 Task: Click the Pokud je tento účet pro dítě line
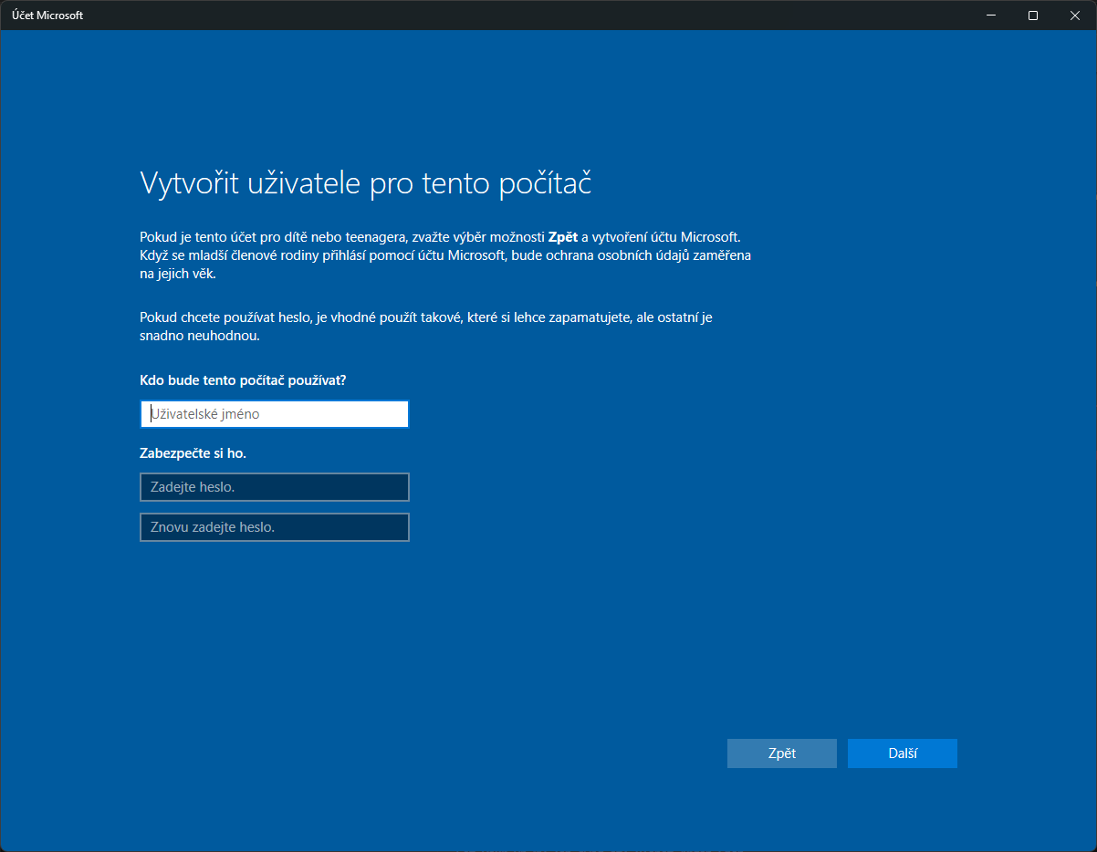440,237
